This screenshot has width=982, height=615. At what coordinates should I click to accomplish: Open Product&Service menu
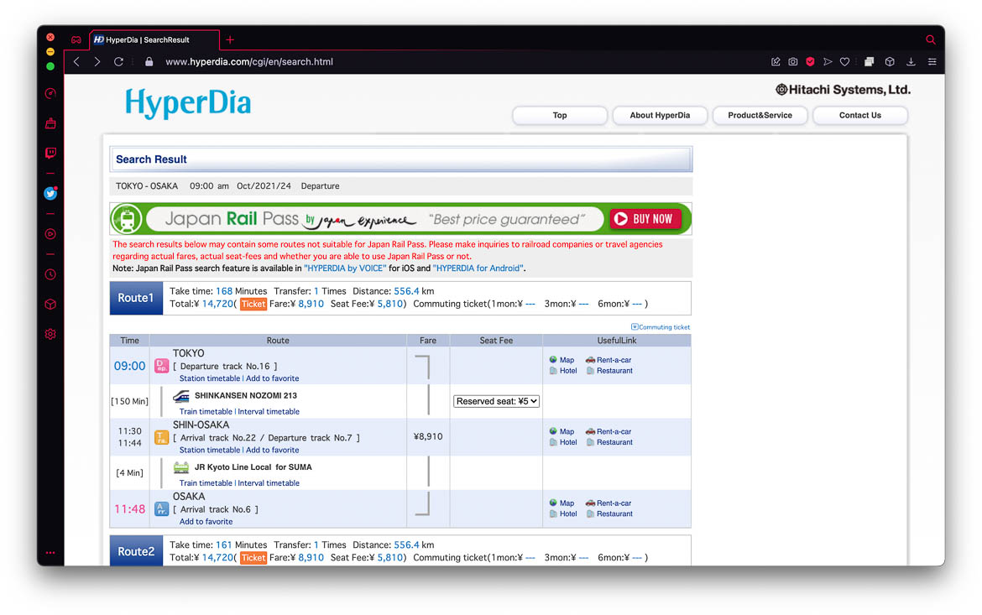click(x=760, y=115)
